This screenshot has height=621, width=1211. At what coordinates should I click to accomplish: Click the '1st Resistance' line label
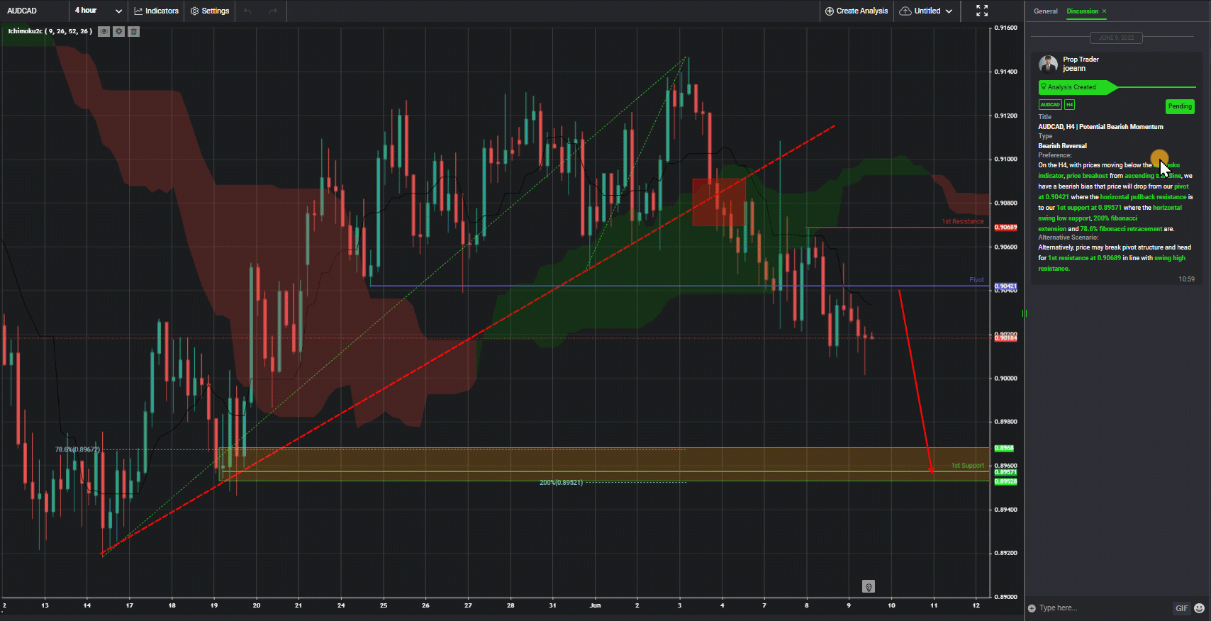pyautogui.click(x=963, y=222)
